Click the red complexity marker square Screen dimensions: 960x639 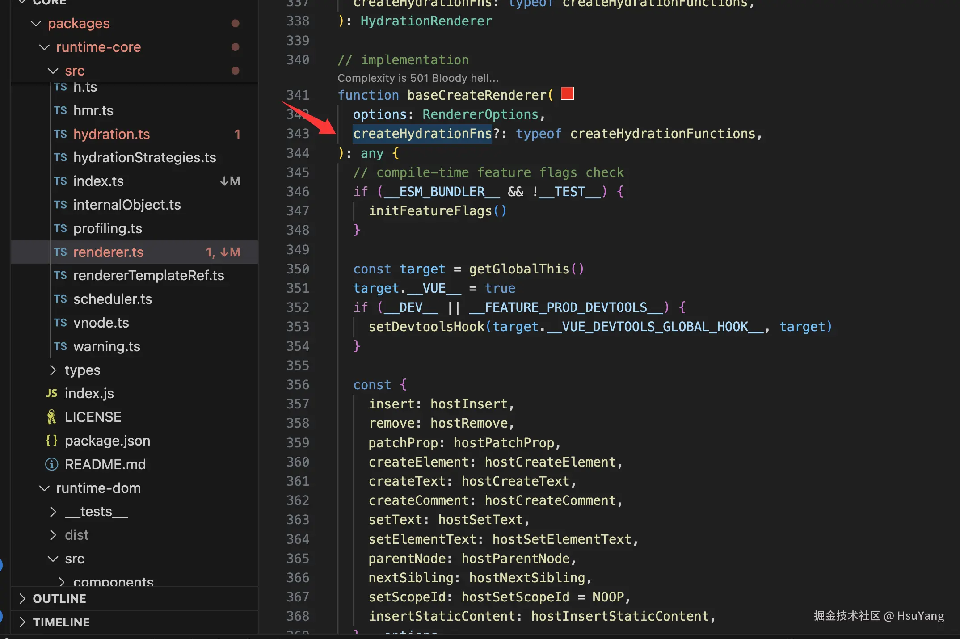[567, 93]
